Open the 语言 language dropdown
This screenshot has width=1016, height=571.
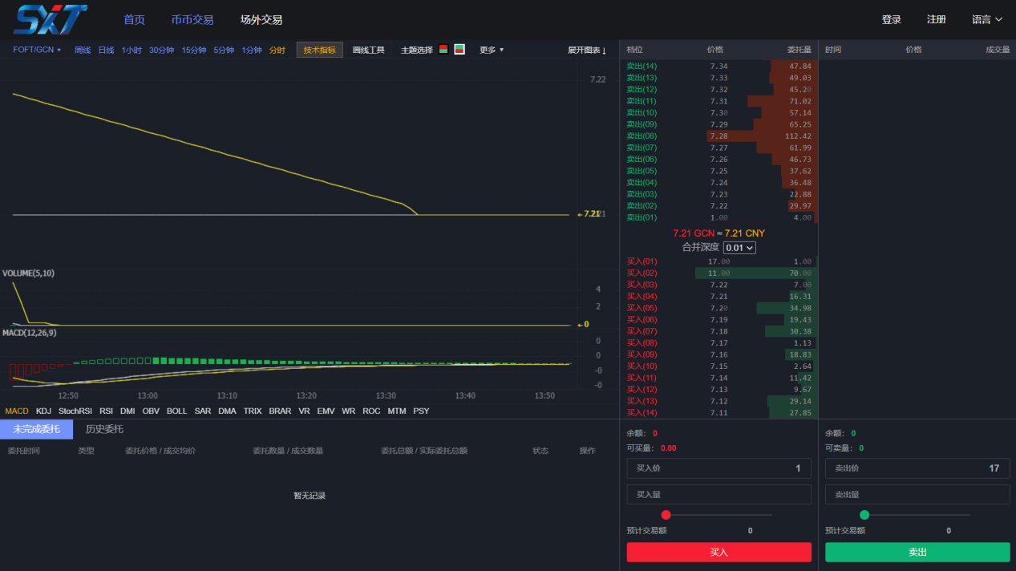point(987,19)
